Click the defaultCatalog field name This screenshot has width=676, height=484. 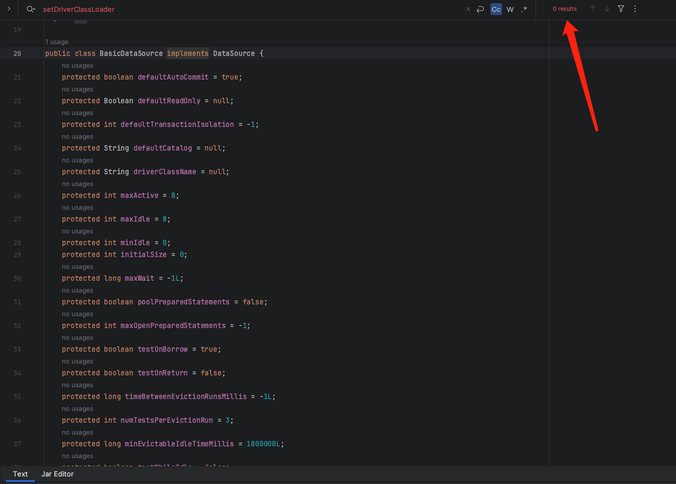(x=163, y=148)
